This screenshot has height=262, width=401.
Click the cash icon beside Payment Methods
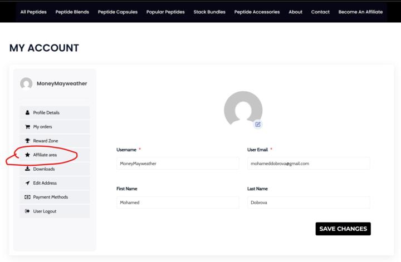[27, 197]
